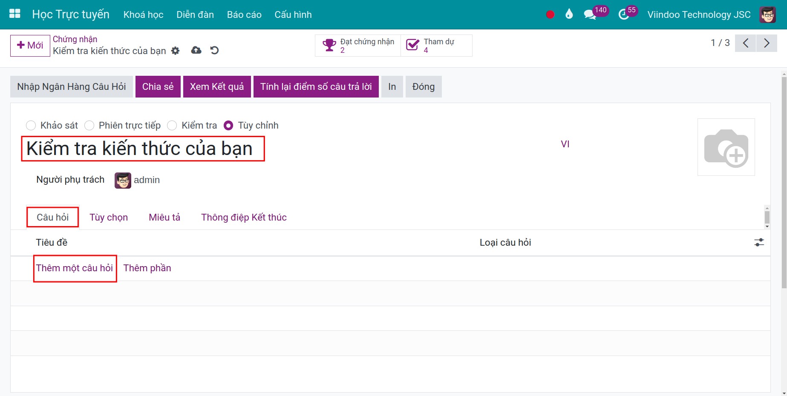This screenshot has width=787, height=396.
Task: Click the camera placeholder to add image
Action: pyautogui.click(x=726, y=147)
